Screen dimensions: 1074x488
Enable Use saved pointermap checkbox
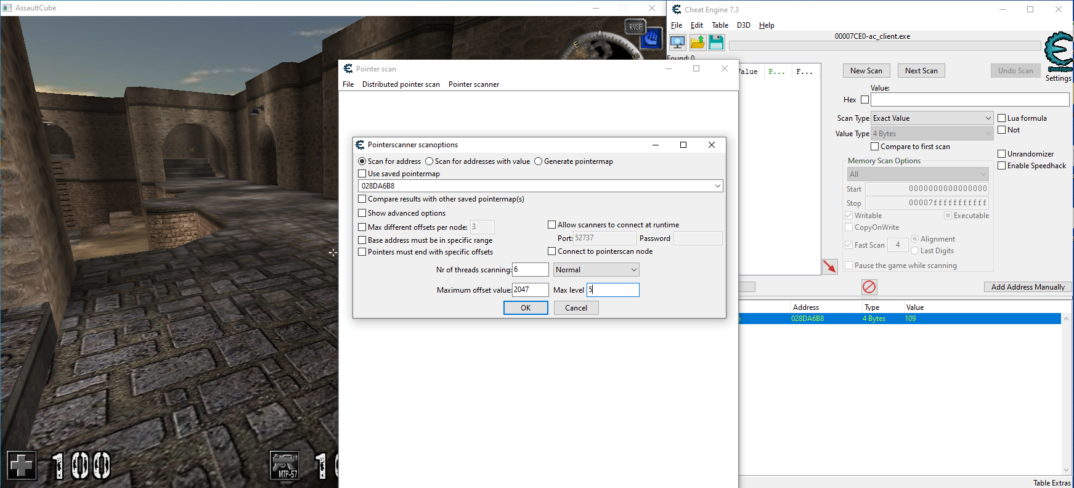[362, 174]
